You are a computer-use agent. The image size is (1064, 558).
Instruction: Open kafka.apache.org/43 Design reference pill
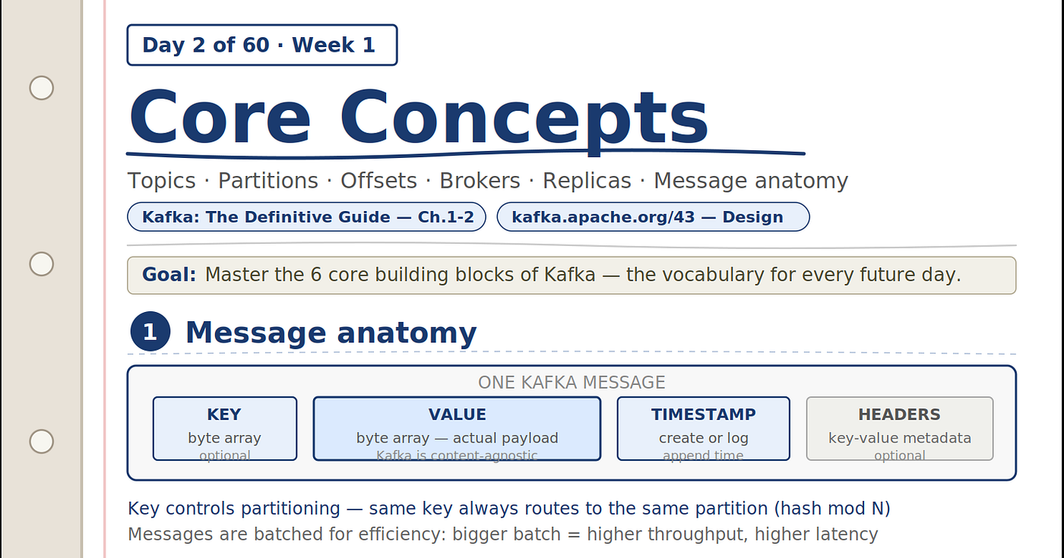(653, 217)
